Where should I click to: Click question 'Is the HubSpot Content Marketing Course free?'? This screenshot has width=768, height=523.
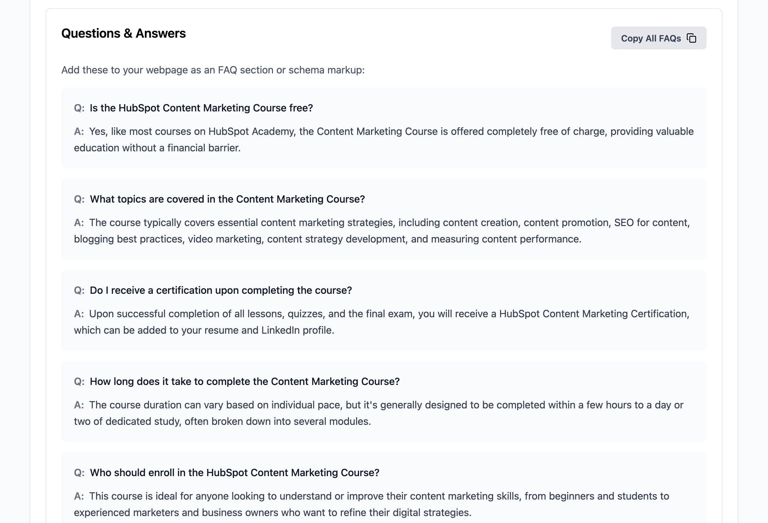[x=201, y=108]
